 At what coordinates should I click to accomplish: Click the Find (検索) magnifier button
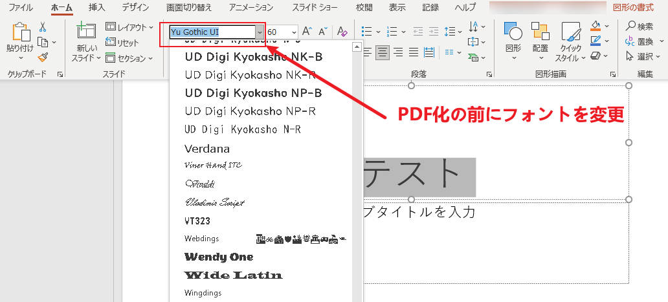coord(640,27)
